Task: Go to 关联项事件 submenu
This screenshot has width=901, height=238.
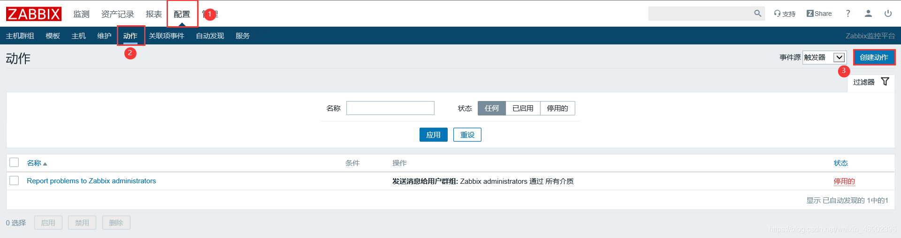Action: [167, 36]
